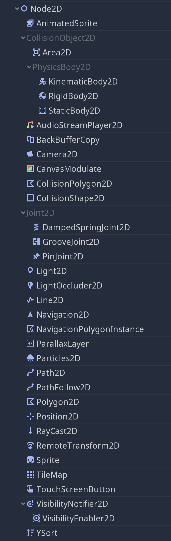This screenshot has height=541, width=171.
Task: Click the AnimatedSprite node icon
Action: tap(30, 23)
